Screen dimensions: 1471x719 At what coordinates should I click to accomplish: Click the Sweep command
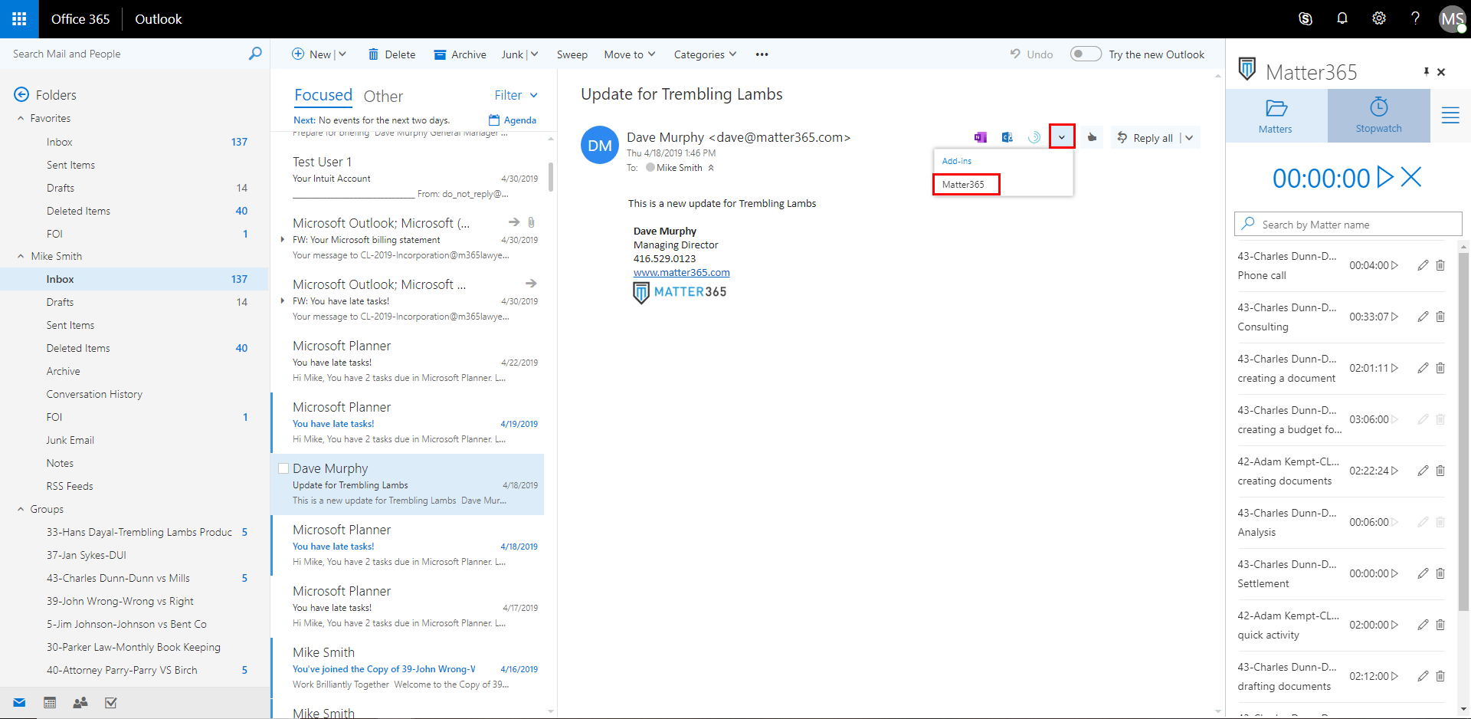point(572,54)
